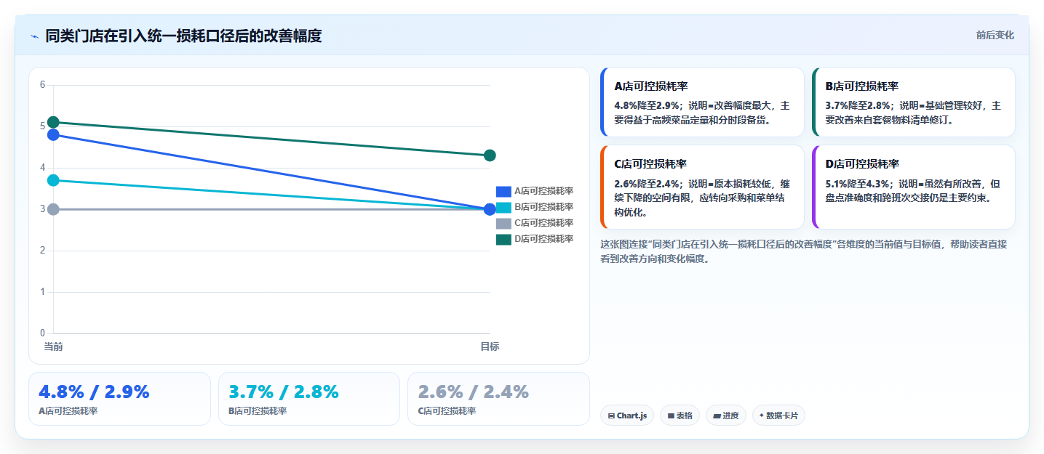Click the icon in the Chart.js tag
Viewport: 1044px width, 454px height.
pyautogui.click(x=612, y=416)
